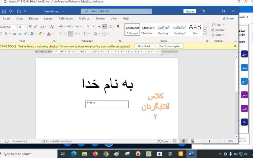This screenshot has height=162, width=253.
Task: Expand the Styles gallery more button
Action: [205, 34]
